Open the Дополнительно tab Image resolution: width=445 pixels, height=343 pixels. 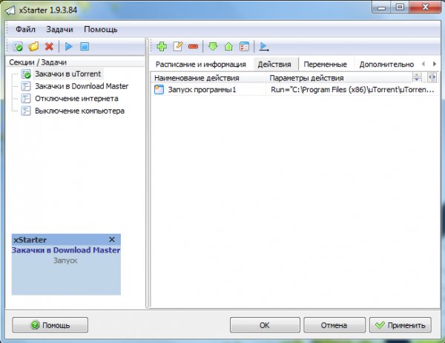(x=386, y=65)
